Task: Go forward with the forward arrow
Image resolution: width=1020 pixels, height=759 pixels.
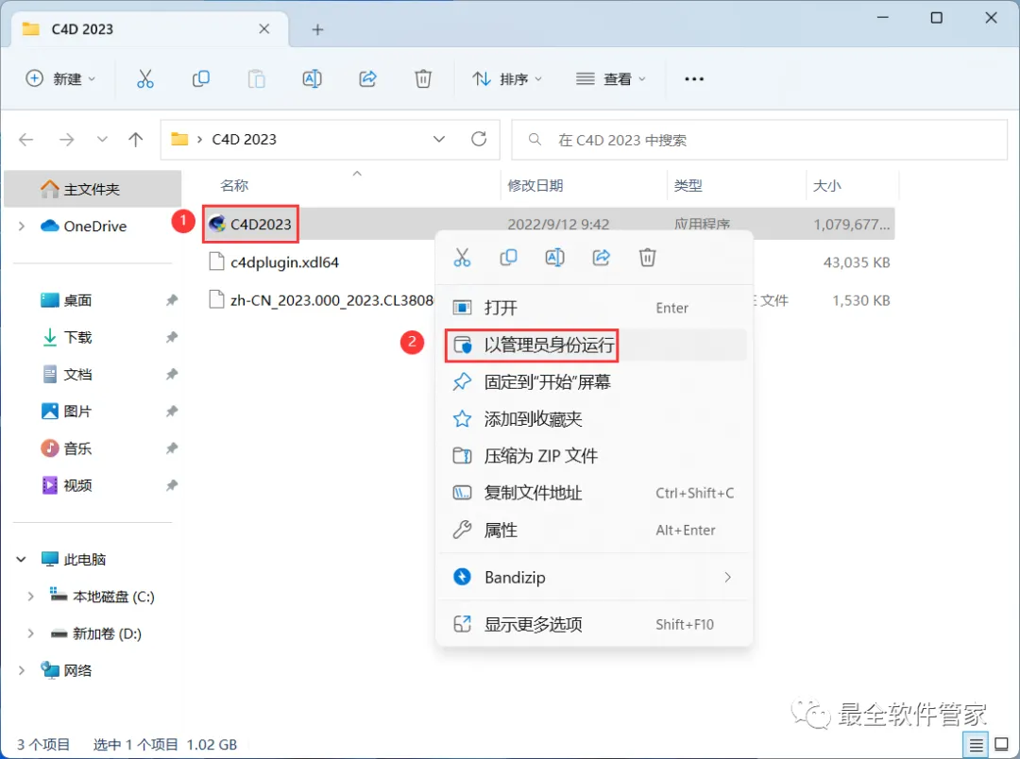Action: (66, 139)
